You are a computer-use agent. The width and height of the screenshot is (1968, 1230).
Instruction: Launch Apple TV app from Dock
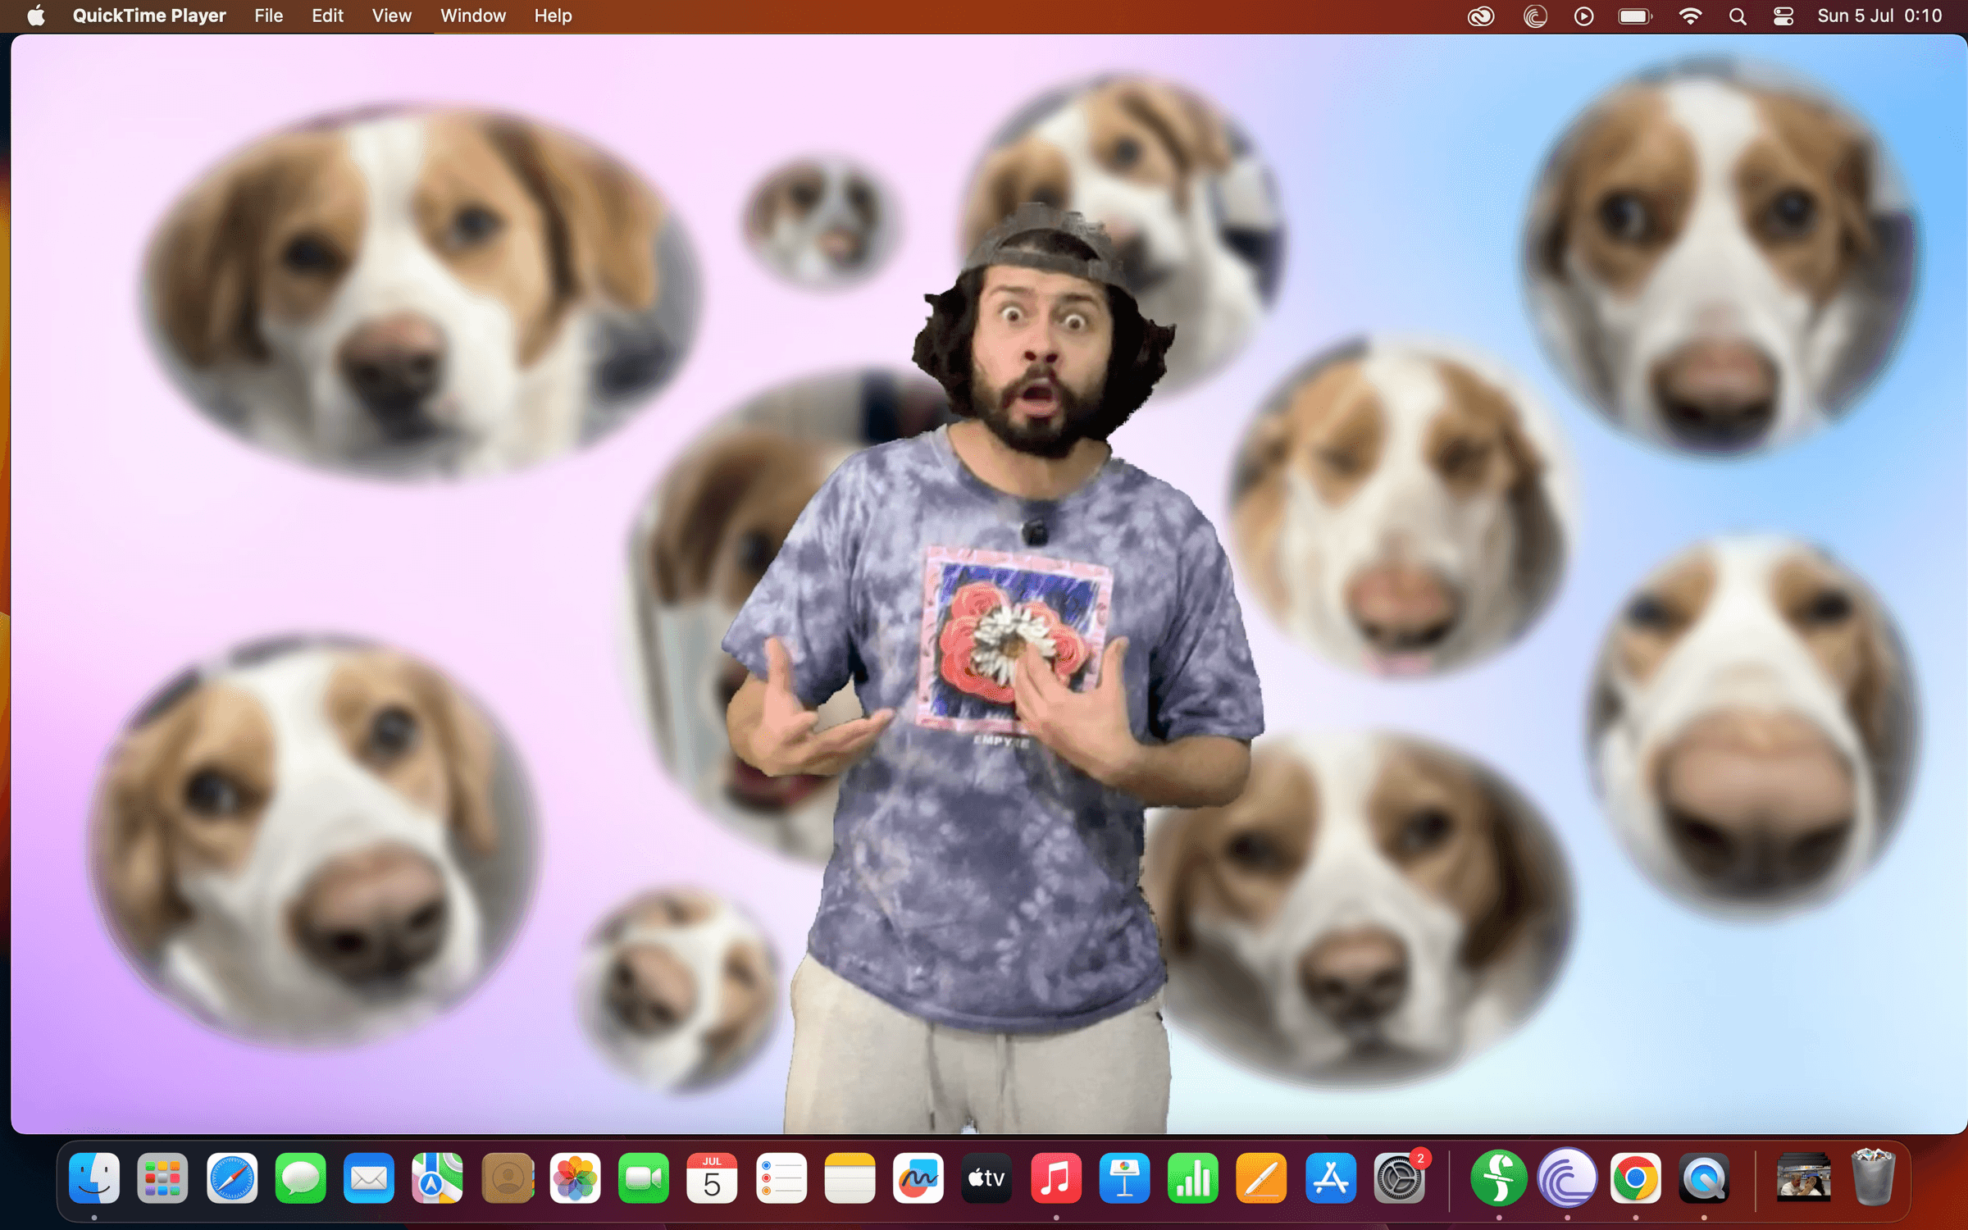pyautogui.click(x=986, y=1178)
